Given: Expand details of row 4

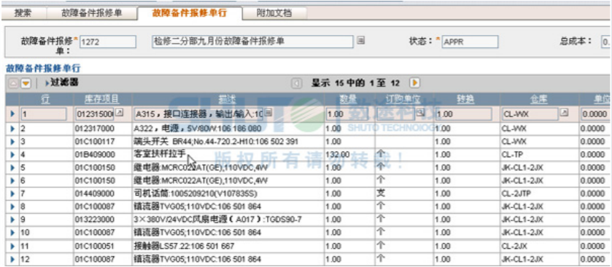Looking at the screenshot, I should click(x=12, y=154).
